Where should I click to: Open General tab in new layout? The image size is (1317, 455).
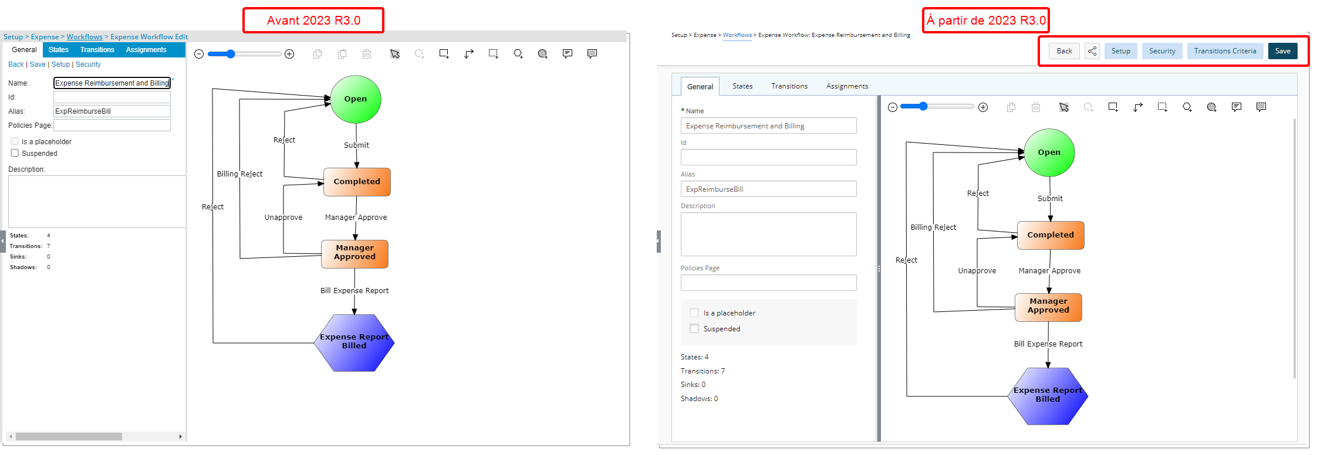(x=700, y=86)
